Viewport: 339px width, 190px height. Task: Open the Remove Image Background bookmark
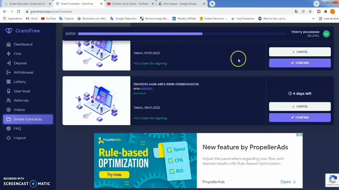pyautogui.click(x=154, y=18)
